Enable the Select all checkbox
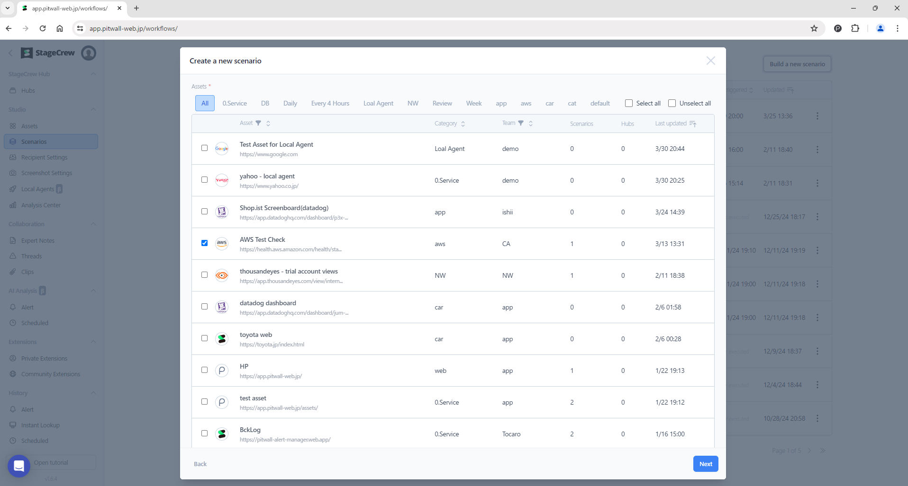 629,103
